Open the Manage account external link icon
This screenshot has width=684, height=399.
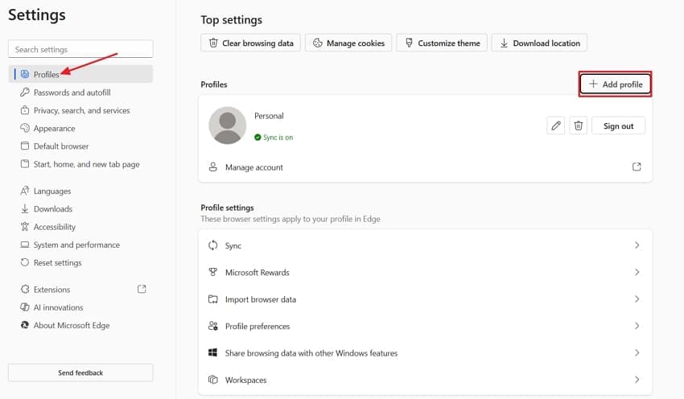[637, 167]
